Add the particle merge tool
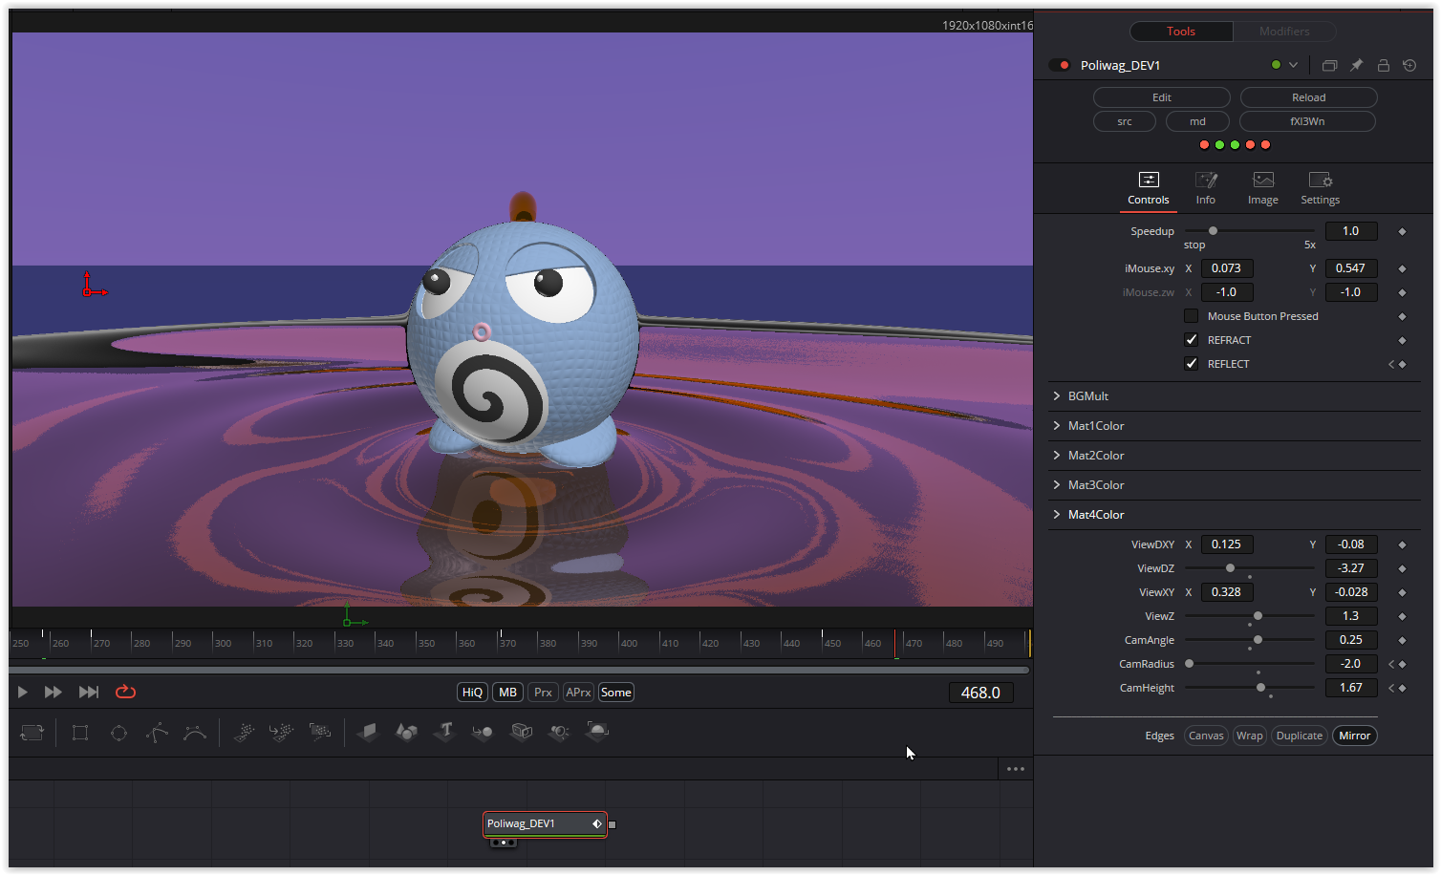1441x875 pixels. click(x=281, y=733)
